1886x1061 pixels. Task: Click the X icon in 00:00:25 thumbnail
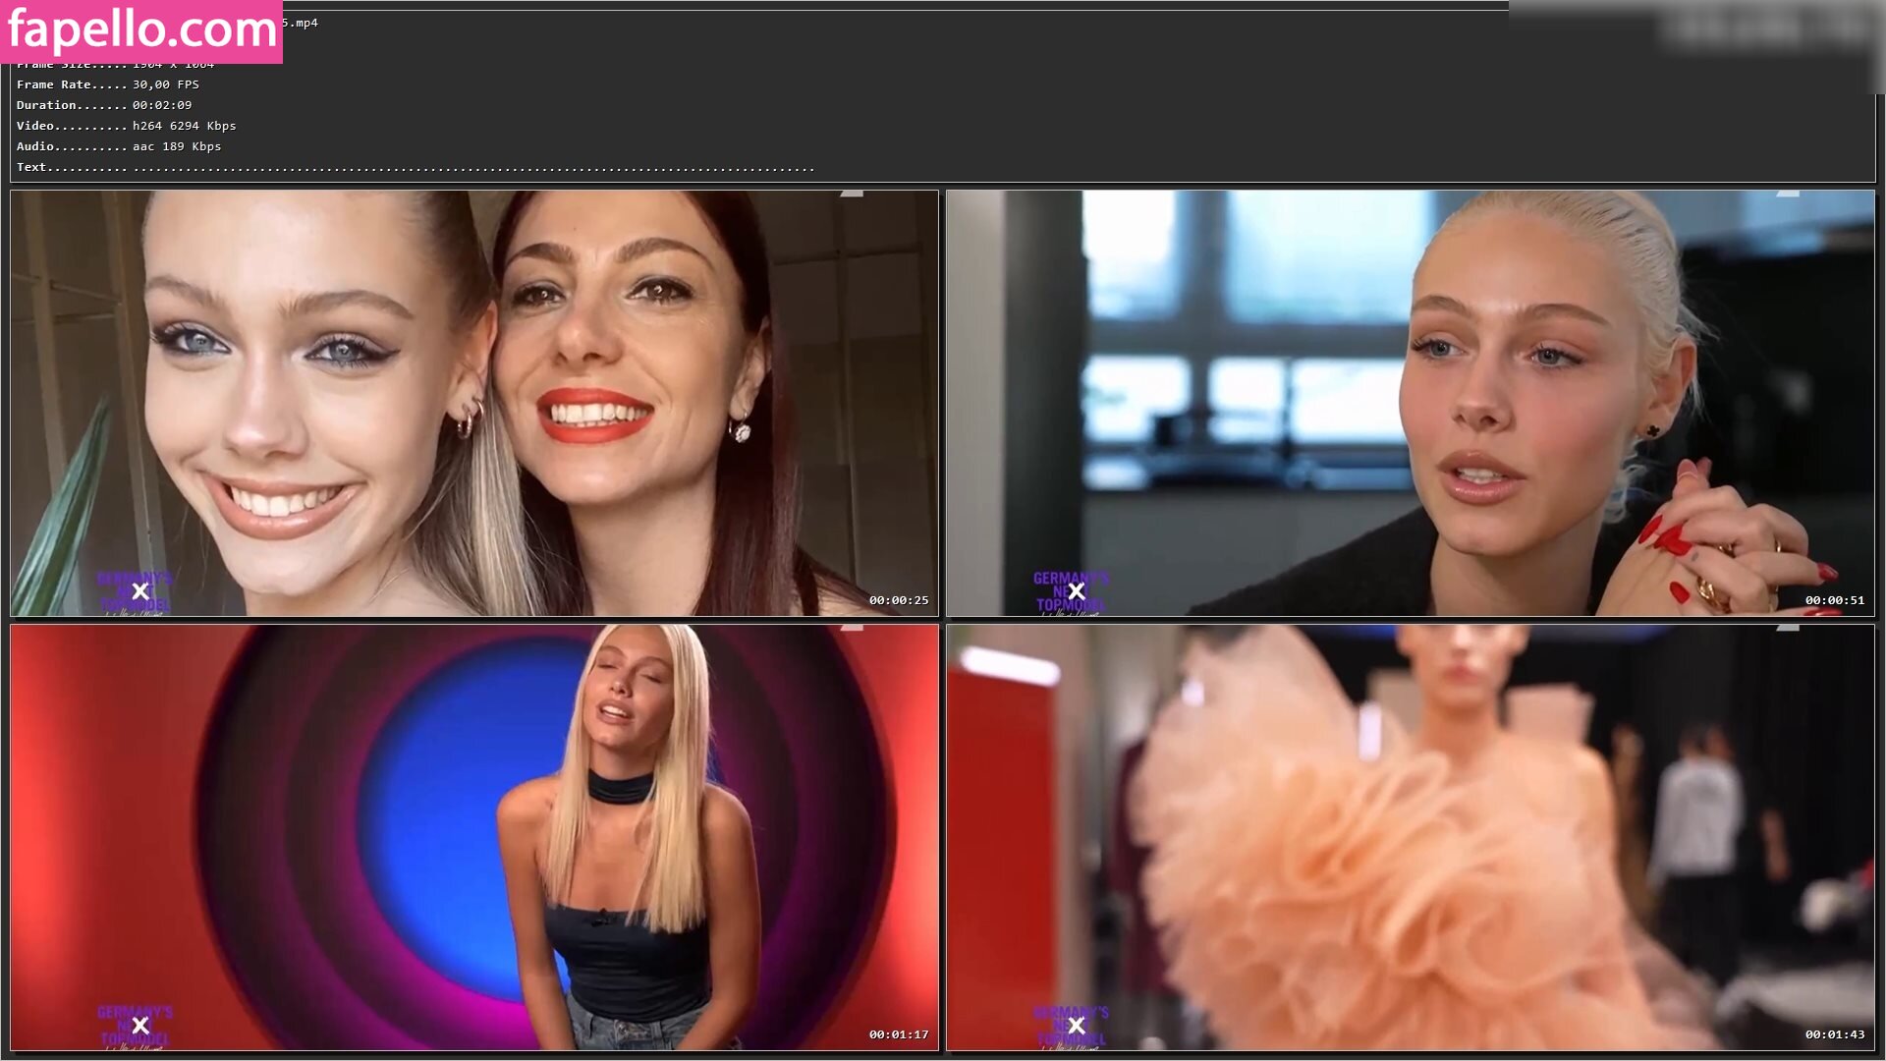140,591
